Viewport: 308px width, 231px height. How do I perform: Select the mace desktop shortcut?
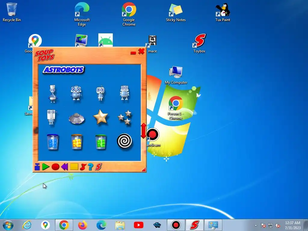point(152,44)
